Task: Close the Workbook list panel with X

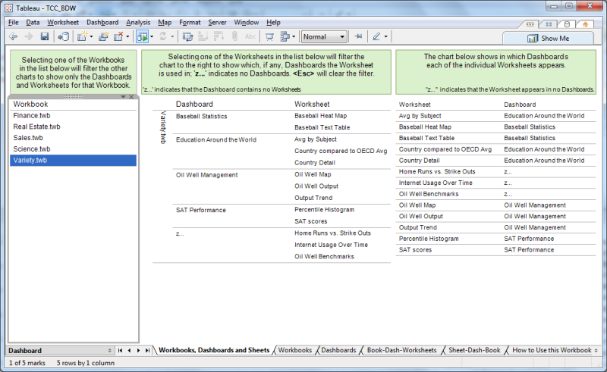Action: (131, 97)
